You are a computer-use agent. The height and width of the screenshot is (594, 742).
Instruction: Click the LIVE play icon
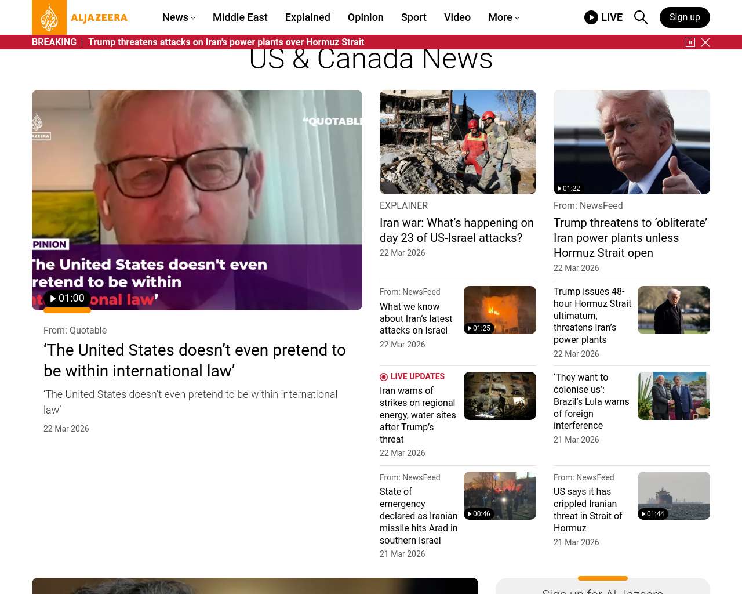[591, 17]
